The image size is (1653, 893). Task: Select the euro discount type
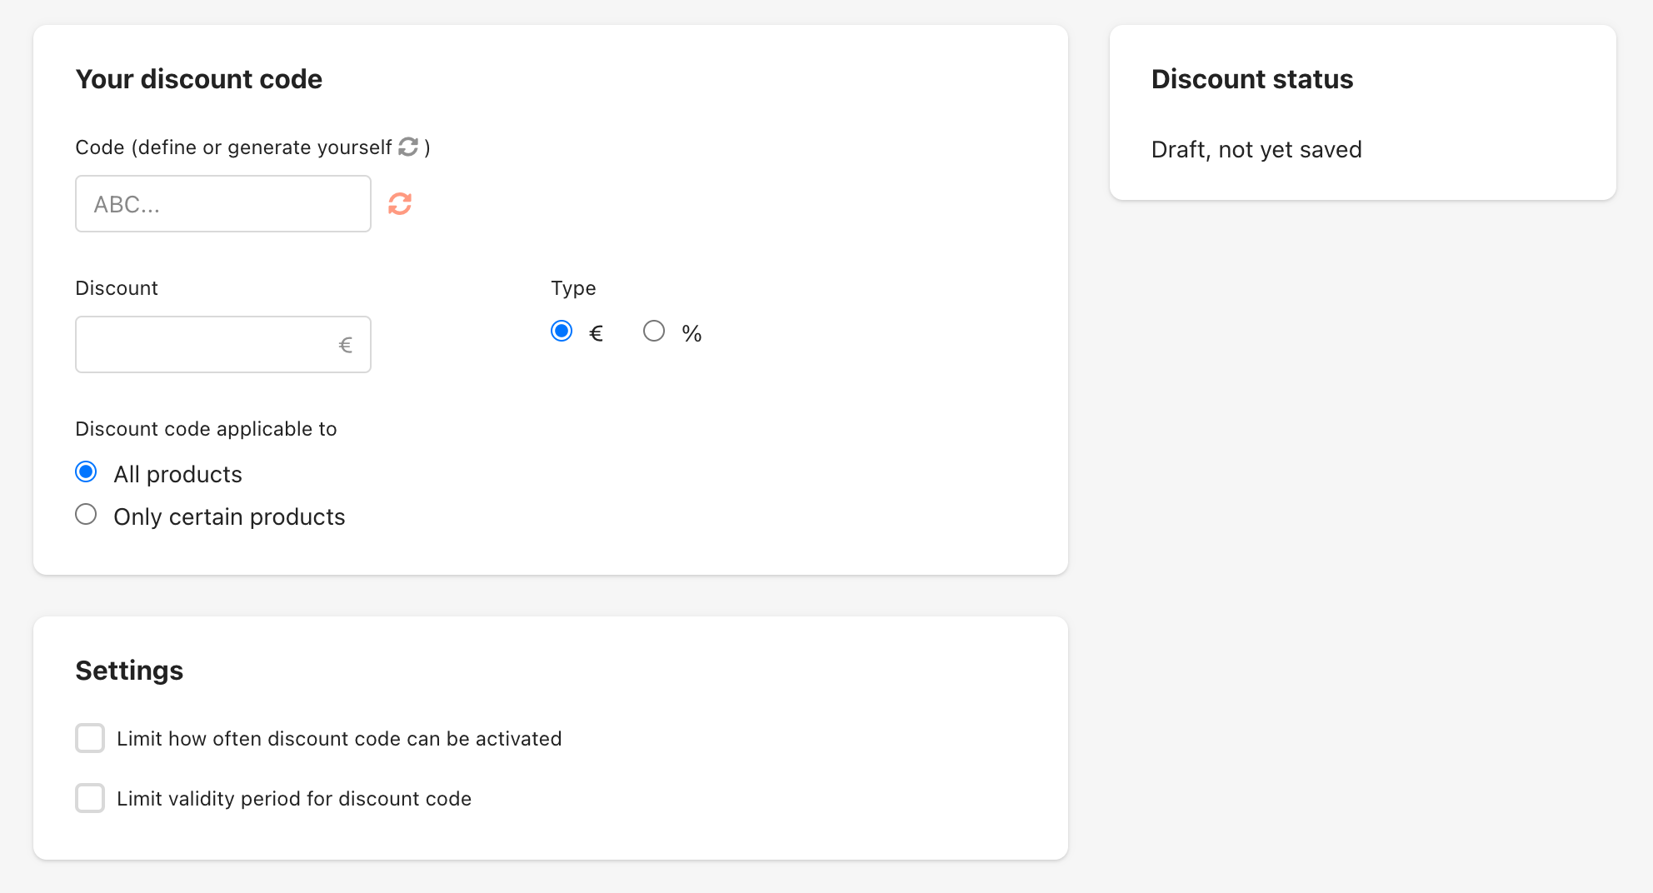pyautogui.click(x=562, y=331)
